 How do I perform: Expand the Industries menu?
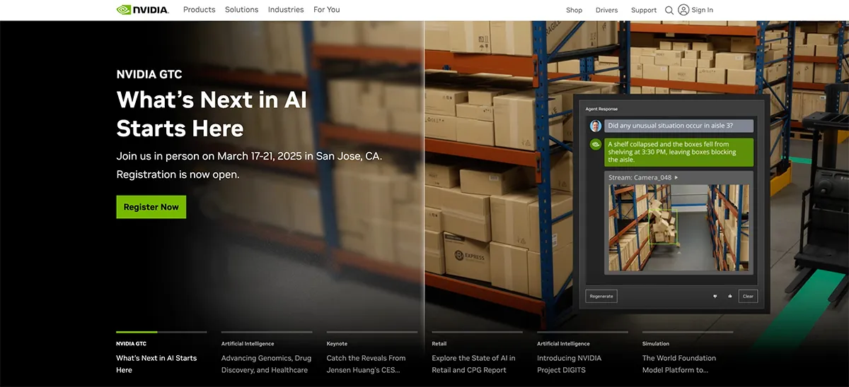(x=286, y=10)
